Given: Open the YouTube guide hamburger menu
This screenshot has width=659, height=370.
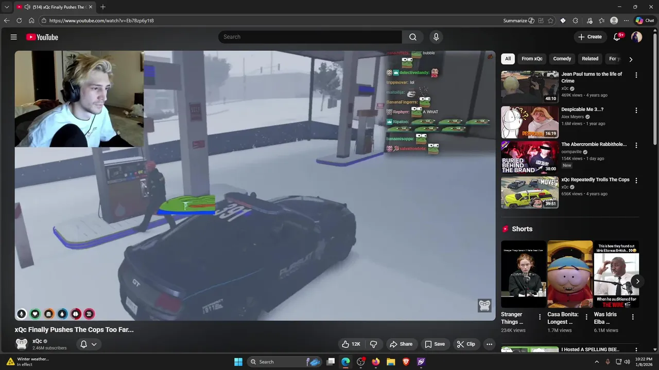Looking at the screenshot, I should click(14, 37).
